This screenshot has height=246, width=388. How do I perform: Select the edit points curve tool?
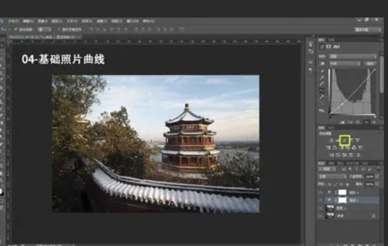click(x=321, y=91)
